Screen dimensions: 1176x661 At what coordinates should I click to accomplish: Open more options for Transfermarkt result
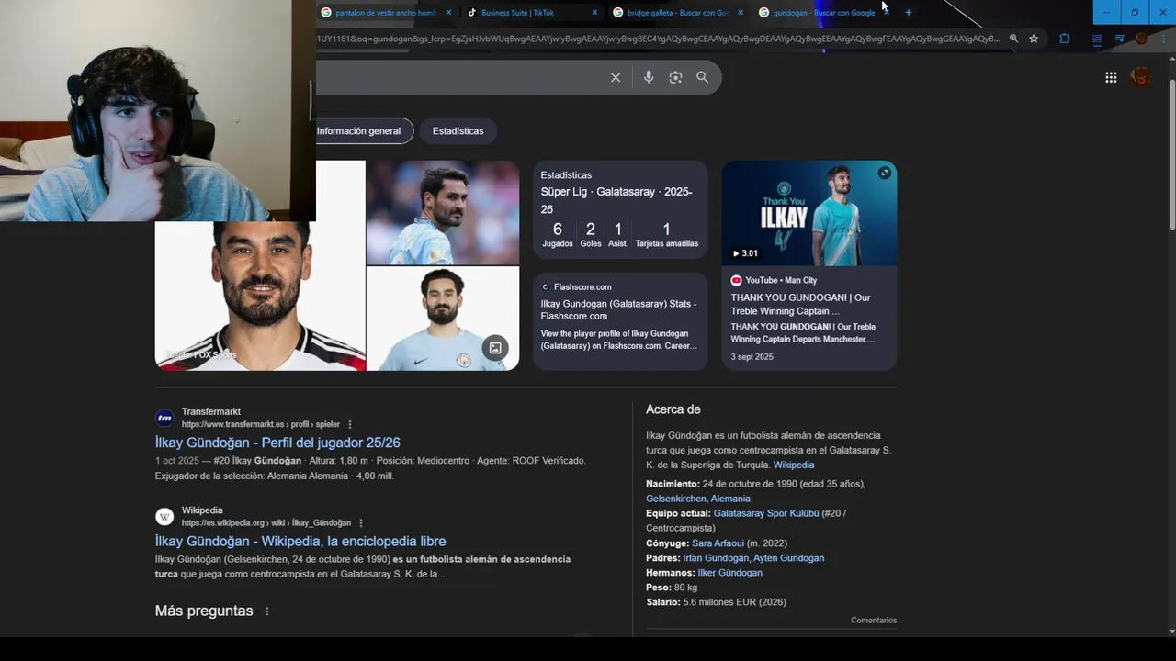349,424
